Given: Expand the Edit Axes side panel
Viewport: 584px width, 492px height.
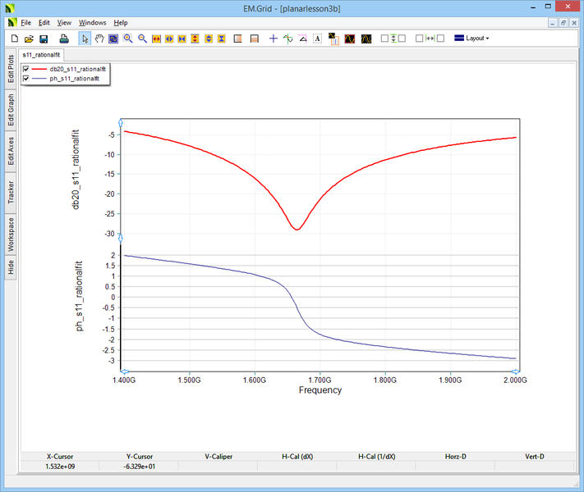Looking at the screenshot, I should [11, 151].
